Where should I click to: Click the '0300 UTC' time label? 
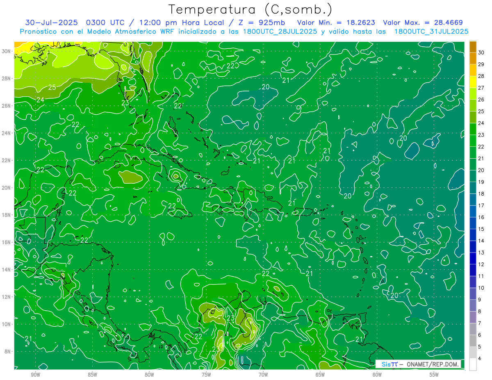(105, 23)
